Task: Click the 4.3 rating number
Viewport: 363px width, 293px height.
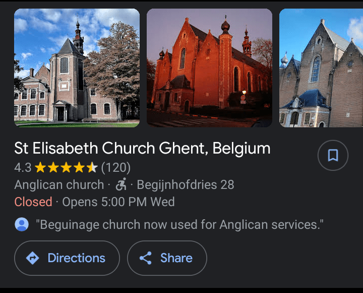Action: tap(23, 167)
